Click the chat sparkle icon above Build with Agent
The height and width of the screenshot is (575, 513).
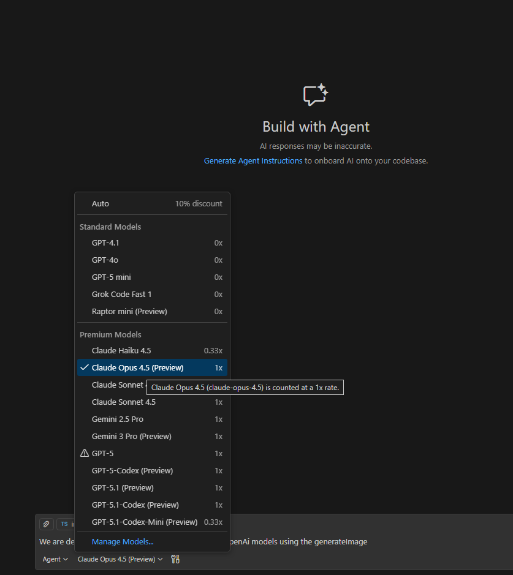316,95
